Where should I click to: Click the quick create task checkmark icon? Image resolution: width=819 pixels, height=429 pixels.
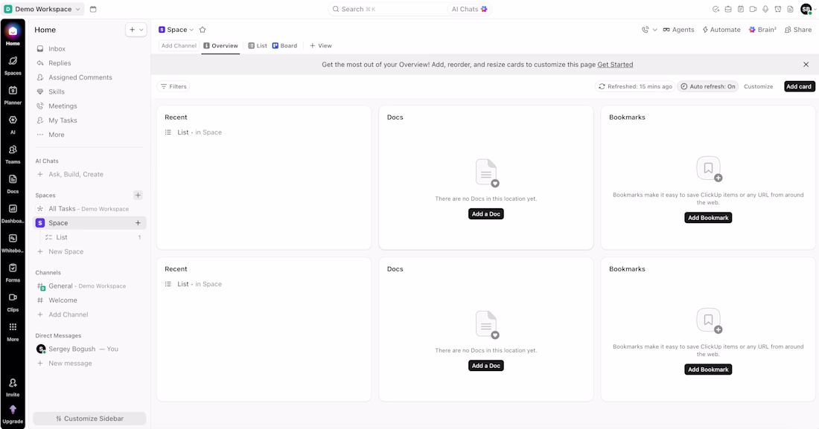point(716,9)
